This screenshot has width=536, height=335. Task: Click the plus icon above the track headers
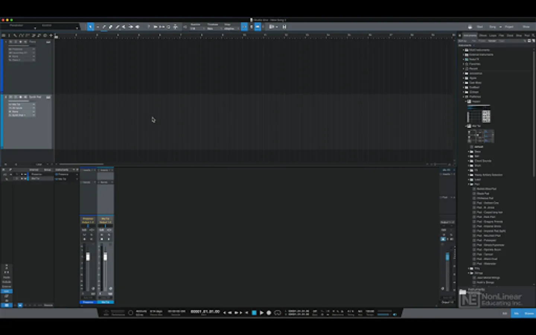click(51, 35)
